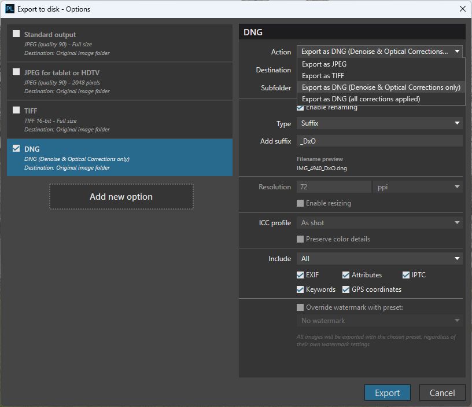Uncheck the DNG export option
The image size is (472, 407).
16,149
